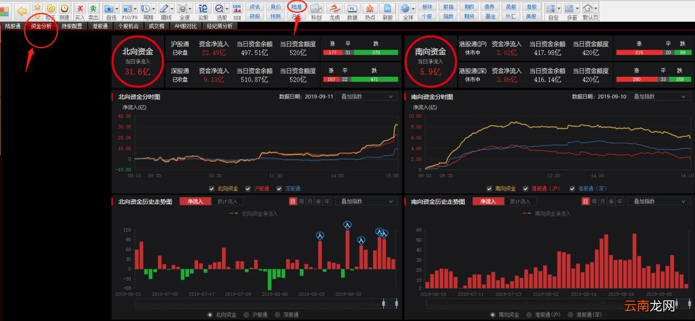Expand the 默认页 dropdown arrow
Viewport: 695px width, 321px height.
pyautogui.click(x=596, y=9)
